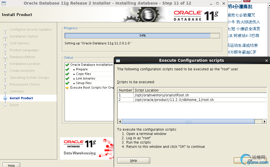
Task: Open browser news link 小牛 热火球迷伤人
Action: tap(244, 22)
